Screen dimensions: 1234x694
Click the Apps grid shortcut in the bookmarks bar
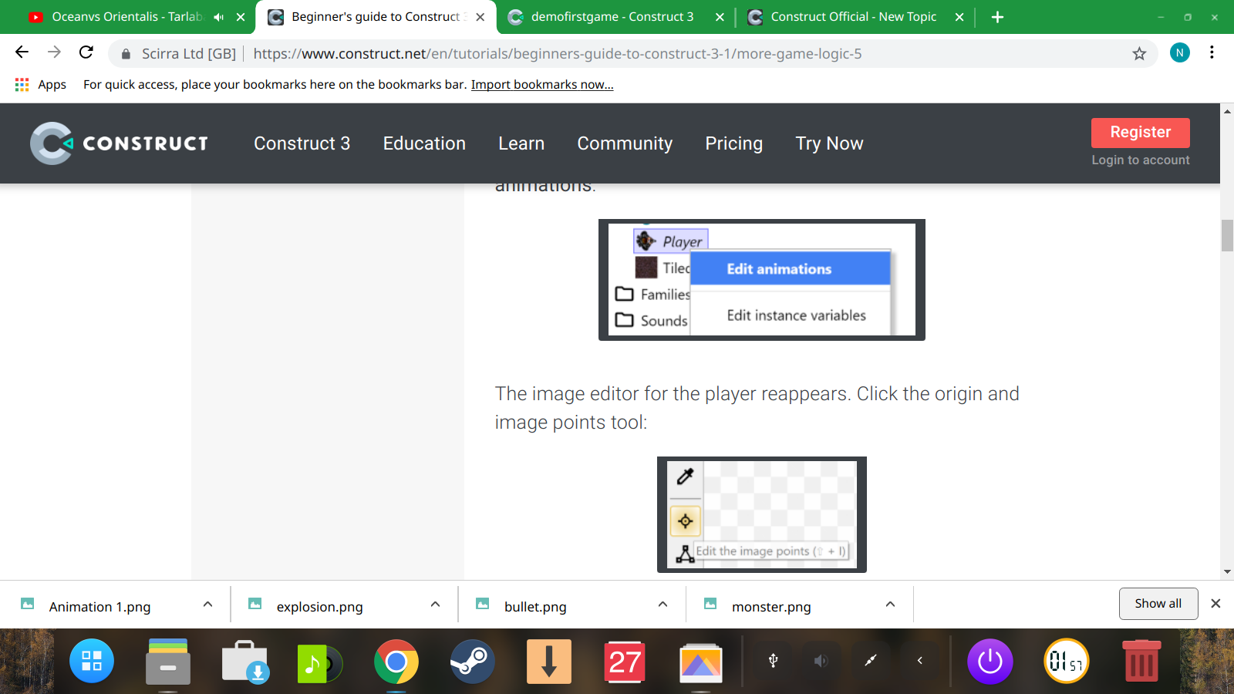pyautogui.click(x=22, y=85)
